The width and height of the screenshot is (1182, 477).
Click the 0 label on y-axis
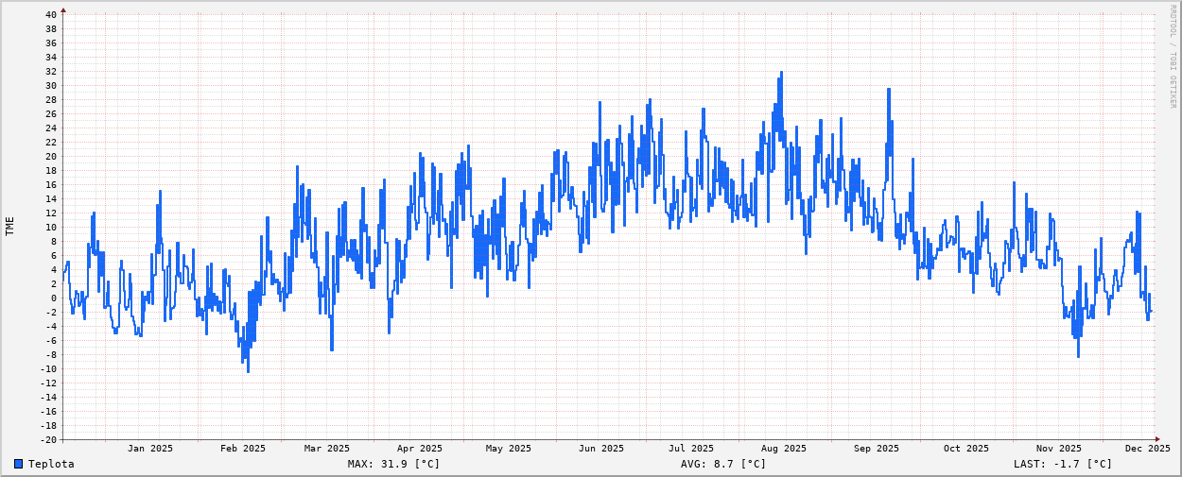coord(54,298)
